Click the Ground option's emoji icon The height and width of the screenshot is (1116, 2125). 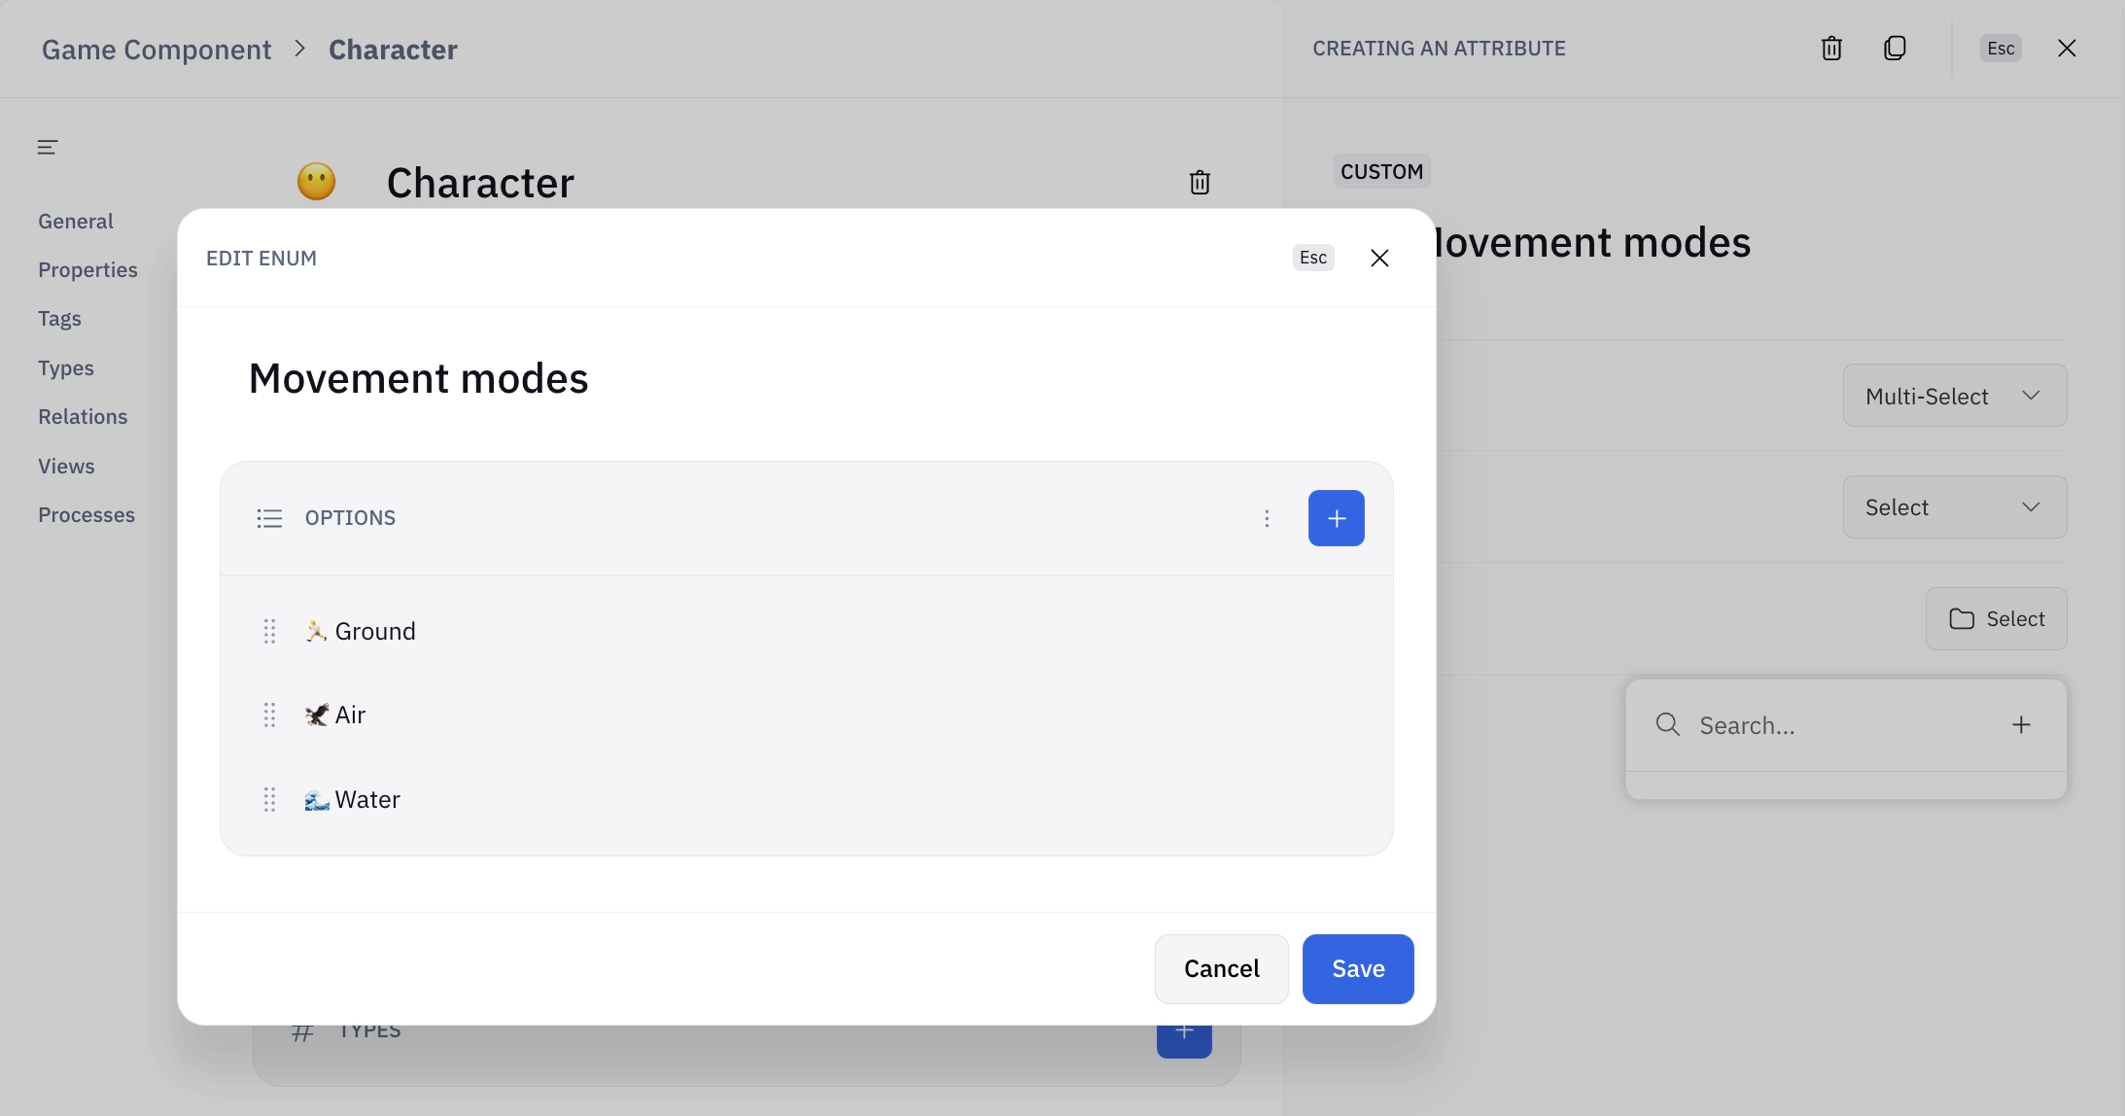point(314,630)
